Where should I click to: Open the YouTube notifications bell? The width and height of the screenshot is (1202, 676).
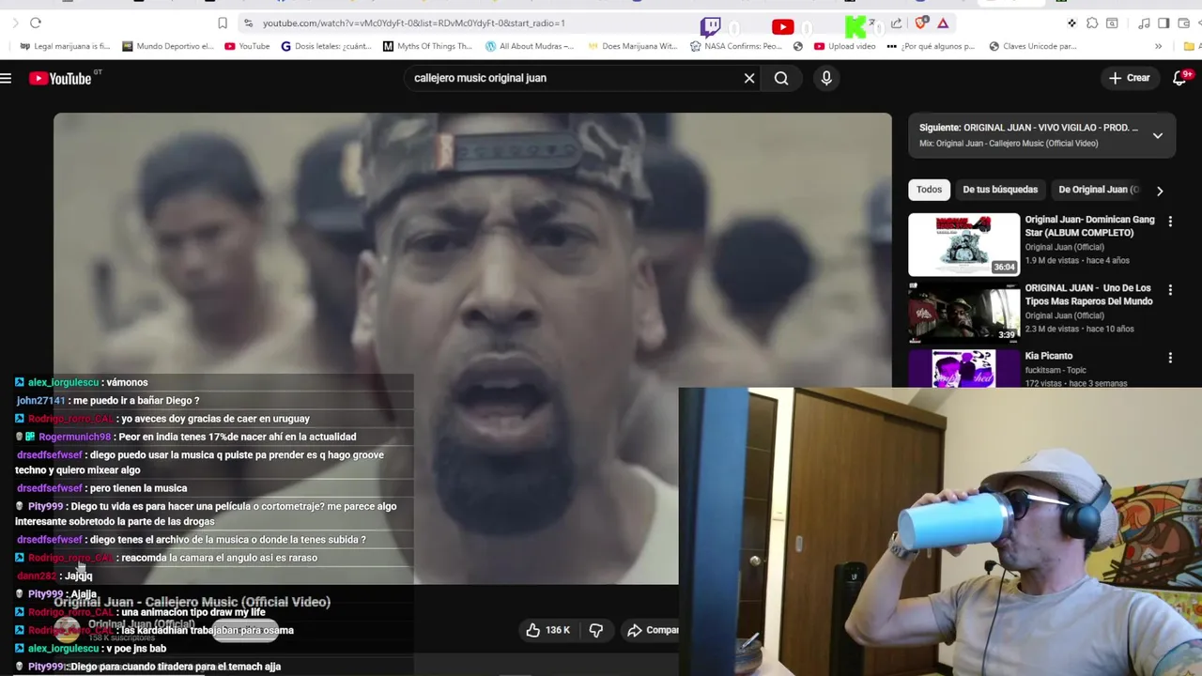1180,78
